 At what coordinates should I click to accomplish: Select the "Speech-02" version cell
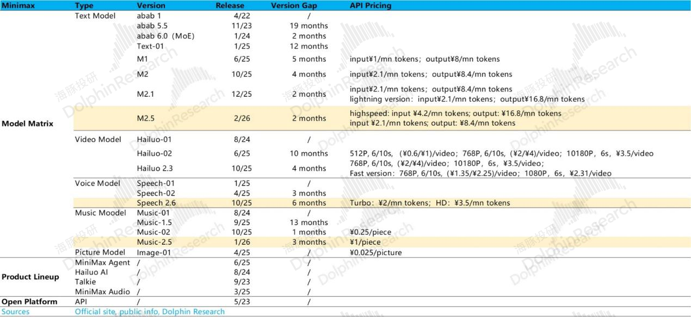coord(156,193)
